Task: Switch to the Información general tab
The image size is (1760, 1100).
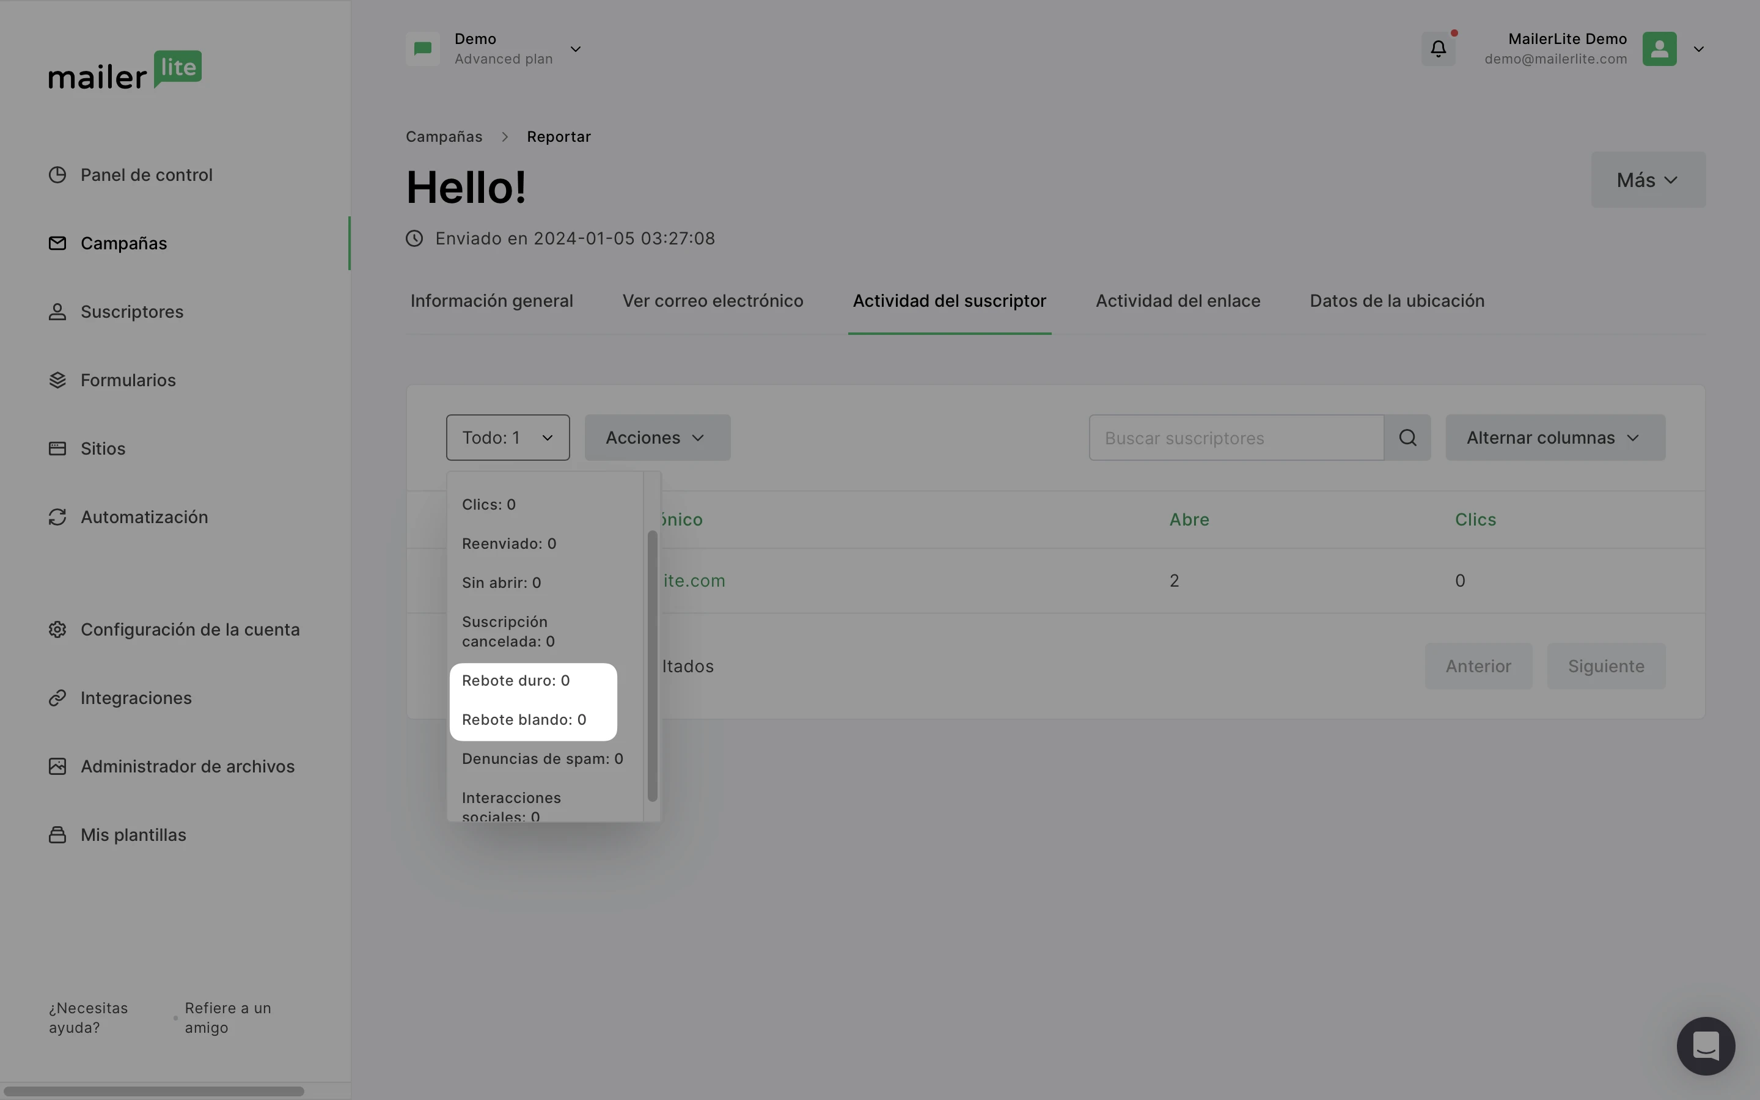Action: pyautogui.click(x=491, y=301)
